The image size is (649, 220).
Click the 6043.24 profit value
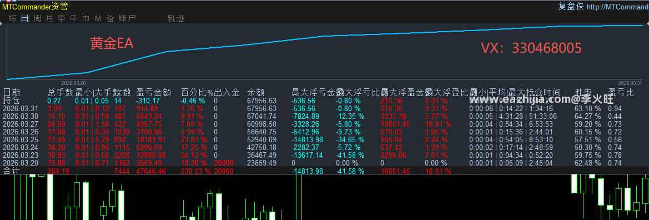(x=149, y=117)
